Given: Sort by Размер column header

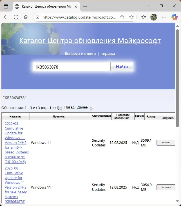Looking at the screenshot, I should [151, 117].
